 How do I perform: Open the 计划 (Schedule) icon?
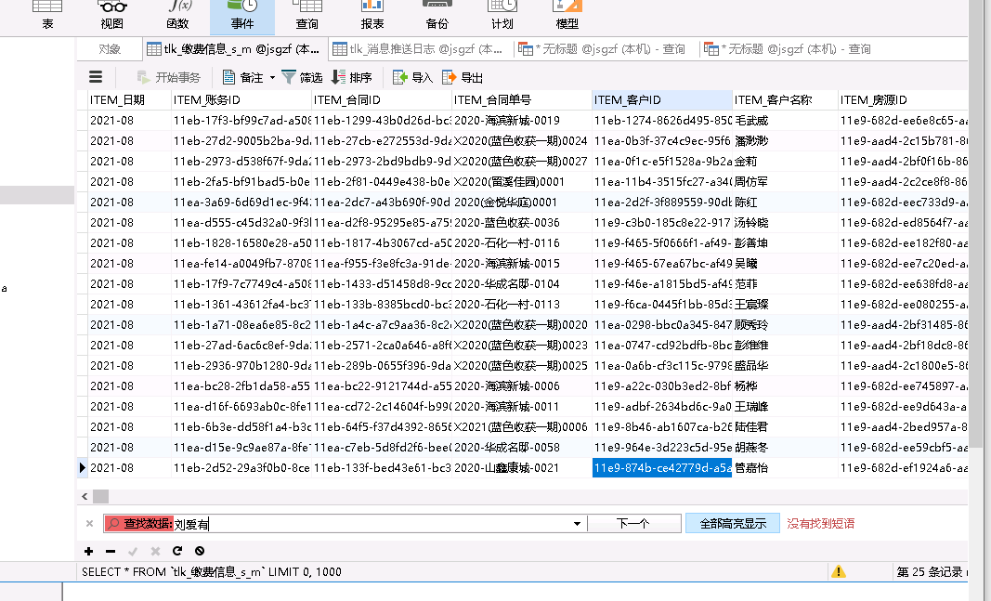click(x=502, y=16)
